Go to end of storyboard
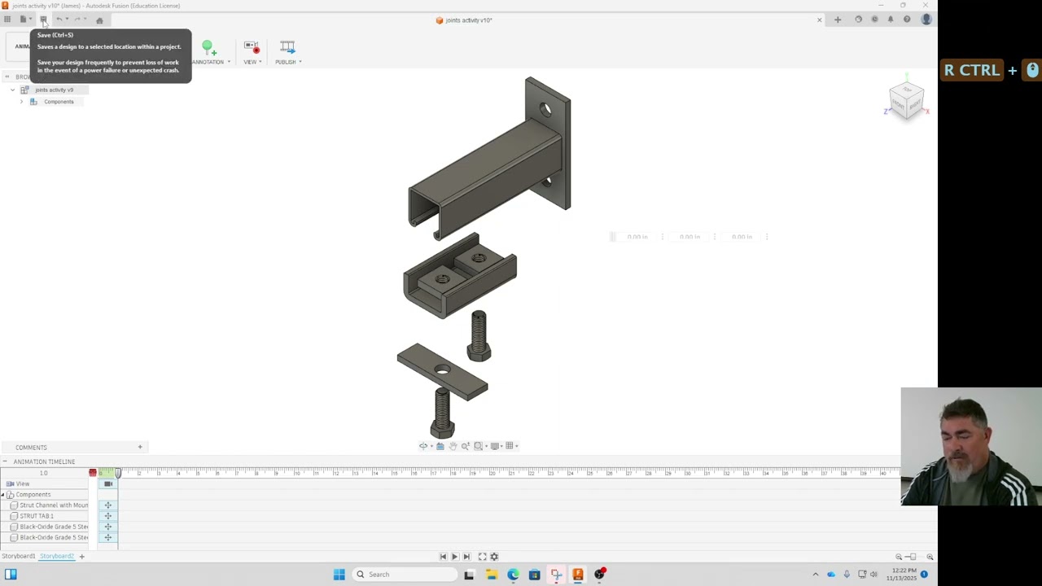This screenshot has width=1042, height=586. (466, 557)
